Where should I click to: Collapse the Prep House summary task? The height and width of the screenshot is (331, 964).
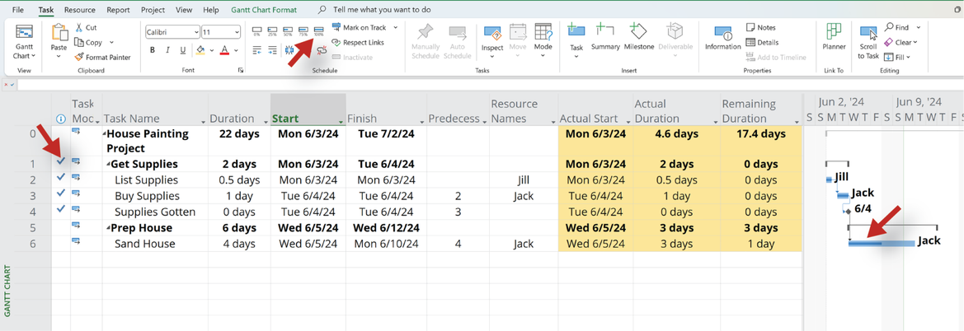point(108,228)
